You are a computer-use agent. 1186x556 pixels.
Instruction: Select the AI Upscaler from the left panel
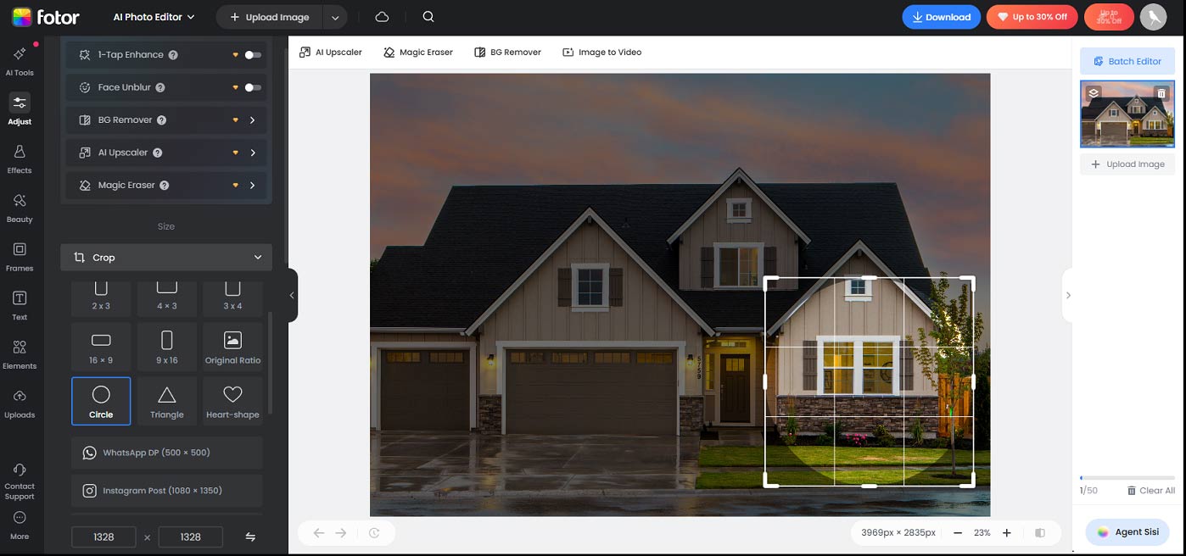tap(165, 152)
